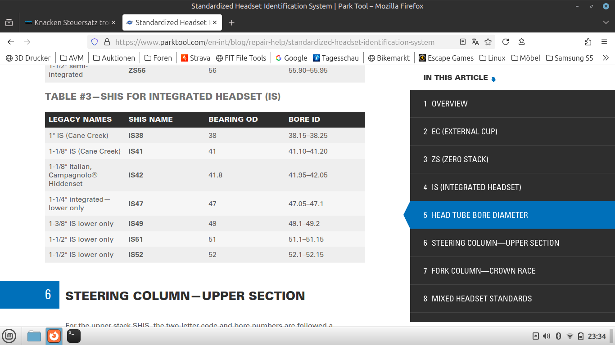615x345 pixels.
Task: Close the Standardized Headset tab
Action: coord(215,22)
